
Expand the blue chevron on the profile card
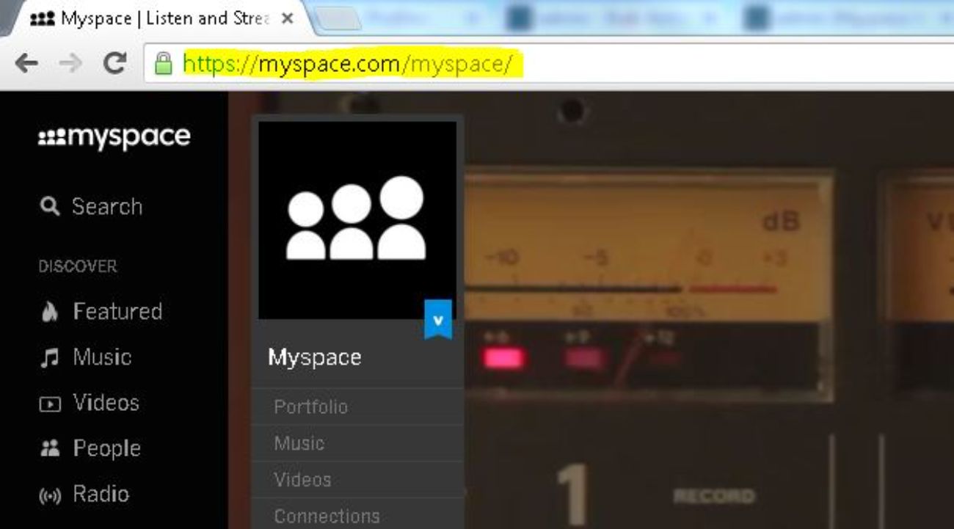point(439,319)
